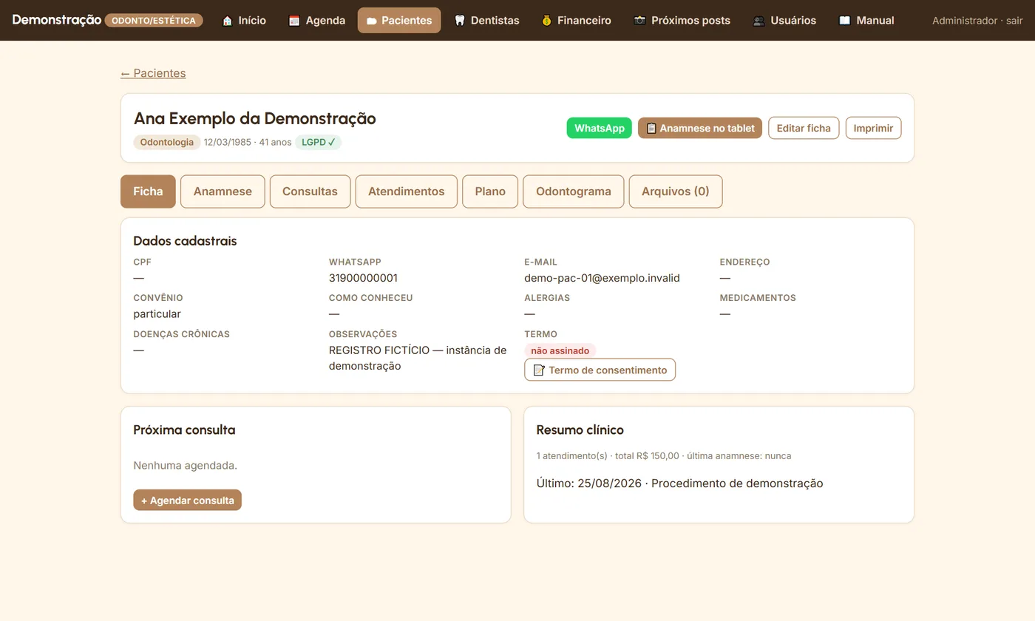1035x621 pixels.
Task: Click the folder icon in the Pacientes tab
Action: point(372,21)
